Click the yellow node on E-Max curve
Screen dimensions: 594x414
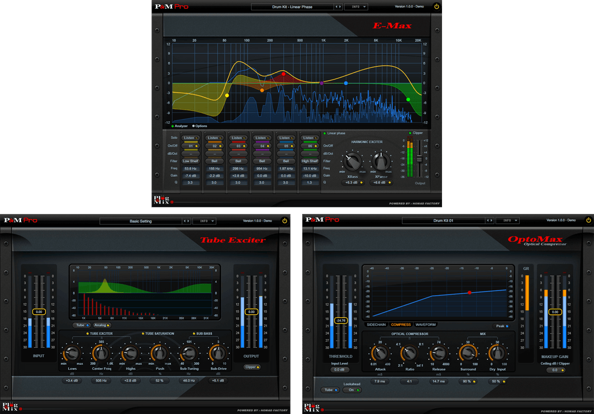(x=227, y=96)
